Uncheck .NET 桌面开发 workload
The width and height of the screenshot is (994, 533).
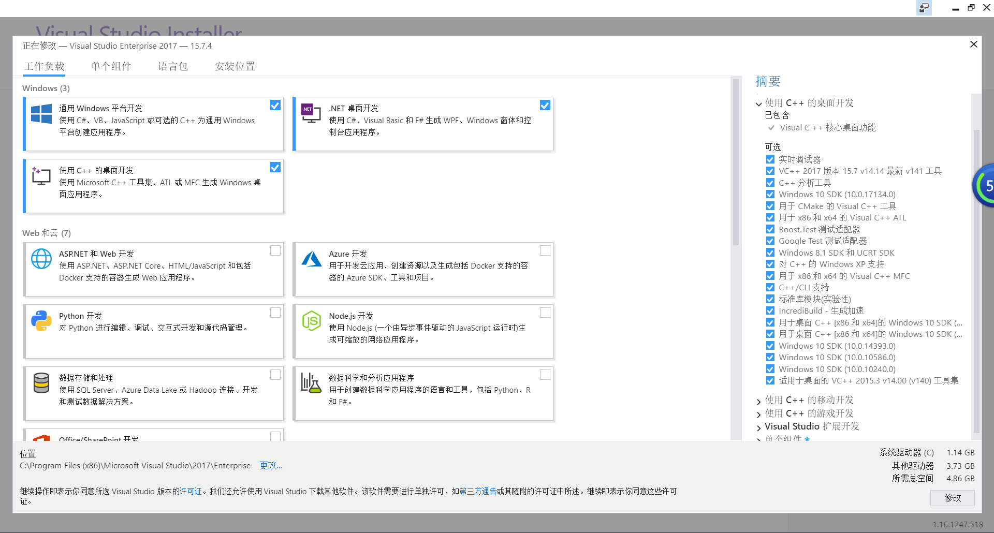[545, 106]
